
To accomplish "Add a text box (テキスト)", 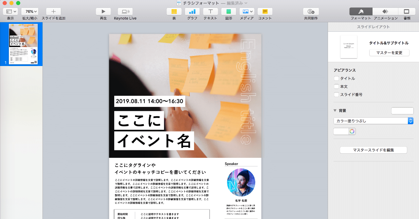I will [210, 11].
